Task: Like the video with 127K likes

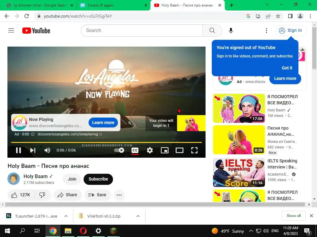Action: click(x=21, y=195)
